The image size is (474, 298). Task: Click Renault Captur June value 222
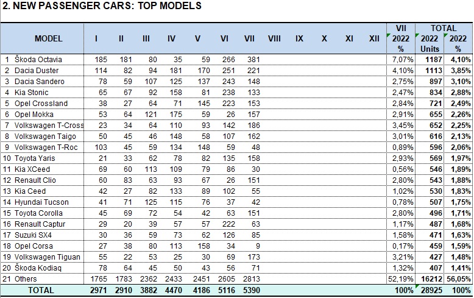pos(228,224)
